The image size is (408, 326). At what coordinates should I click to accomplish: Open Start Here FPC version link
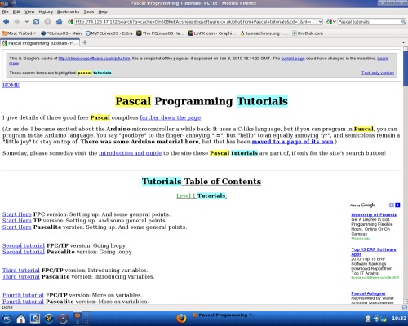[x=17, y=214]
